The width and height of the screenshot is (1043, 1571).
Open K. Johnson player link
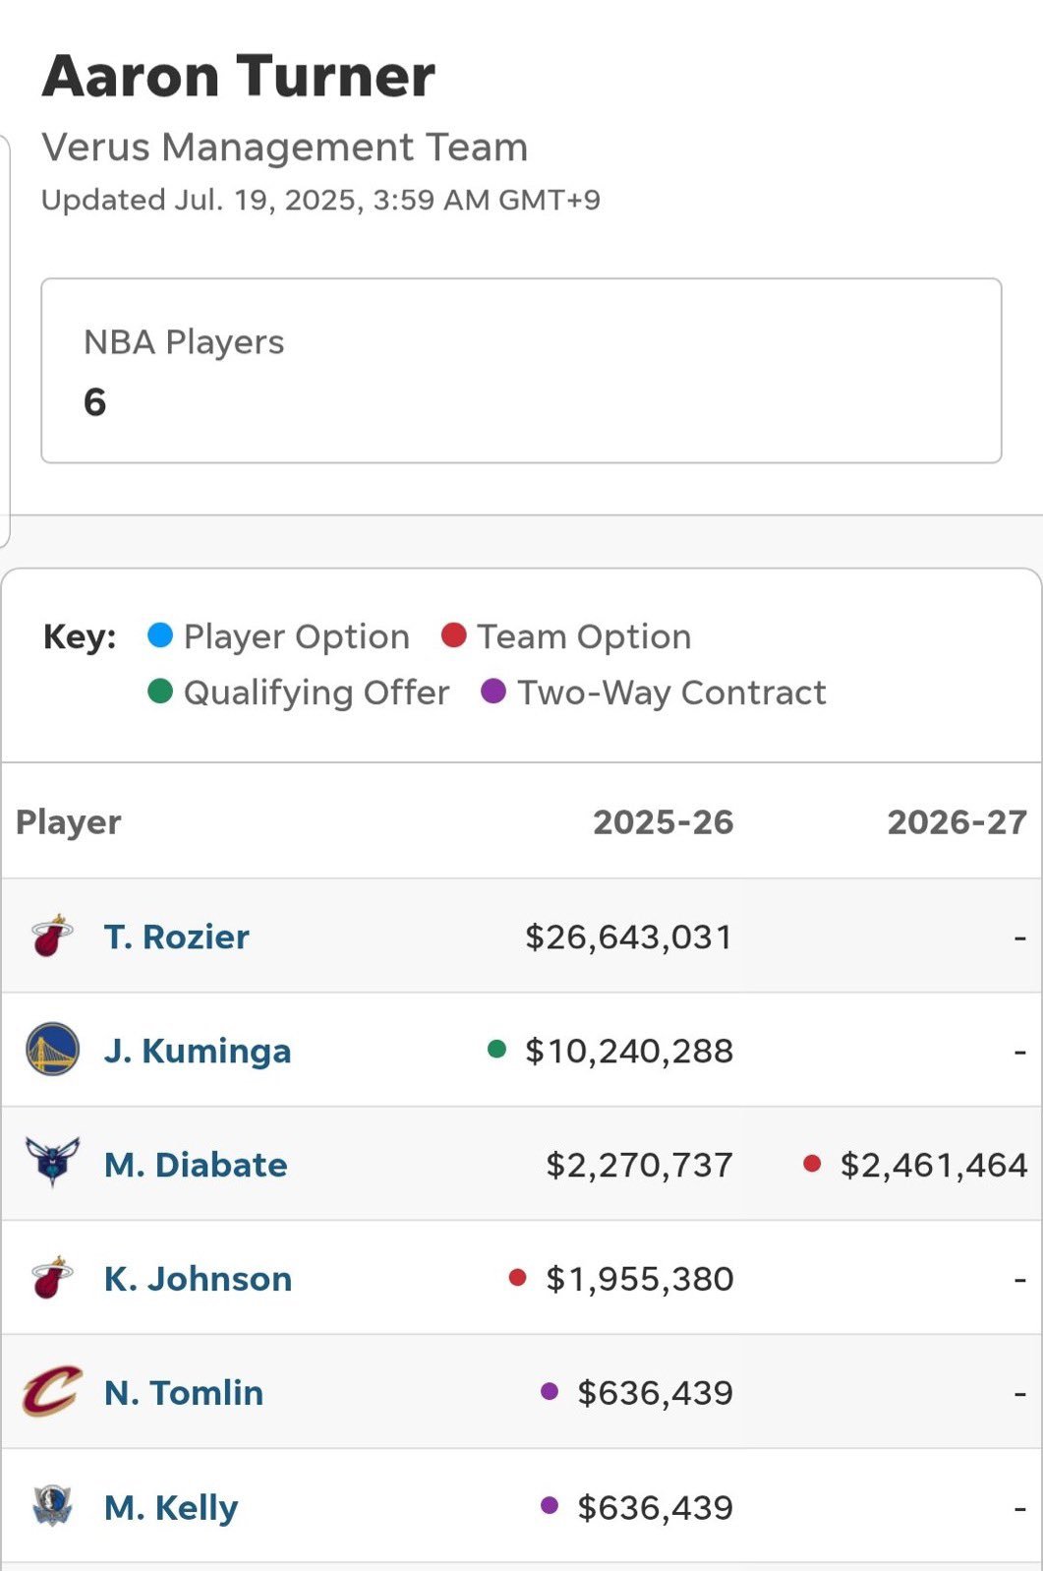[198, 1279]
